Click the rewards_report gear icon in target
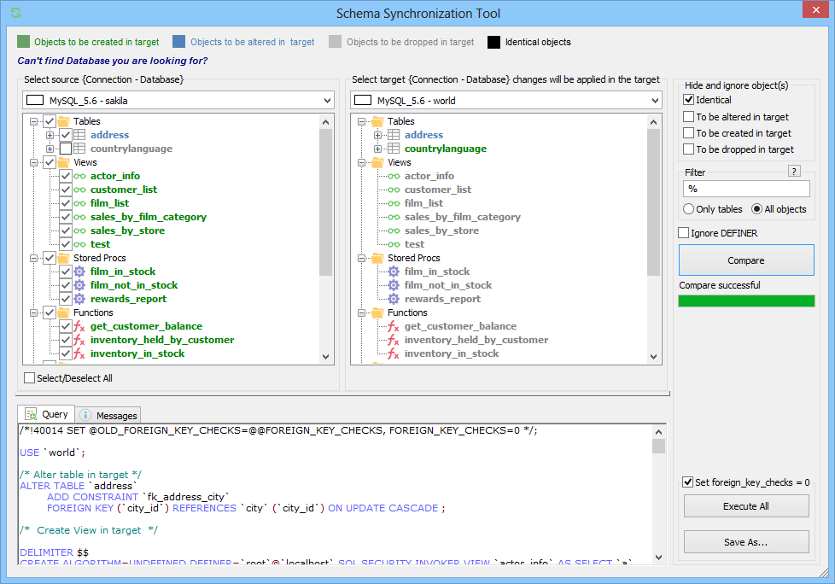This screenshot has width=835, height=584. [393, 299]
